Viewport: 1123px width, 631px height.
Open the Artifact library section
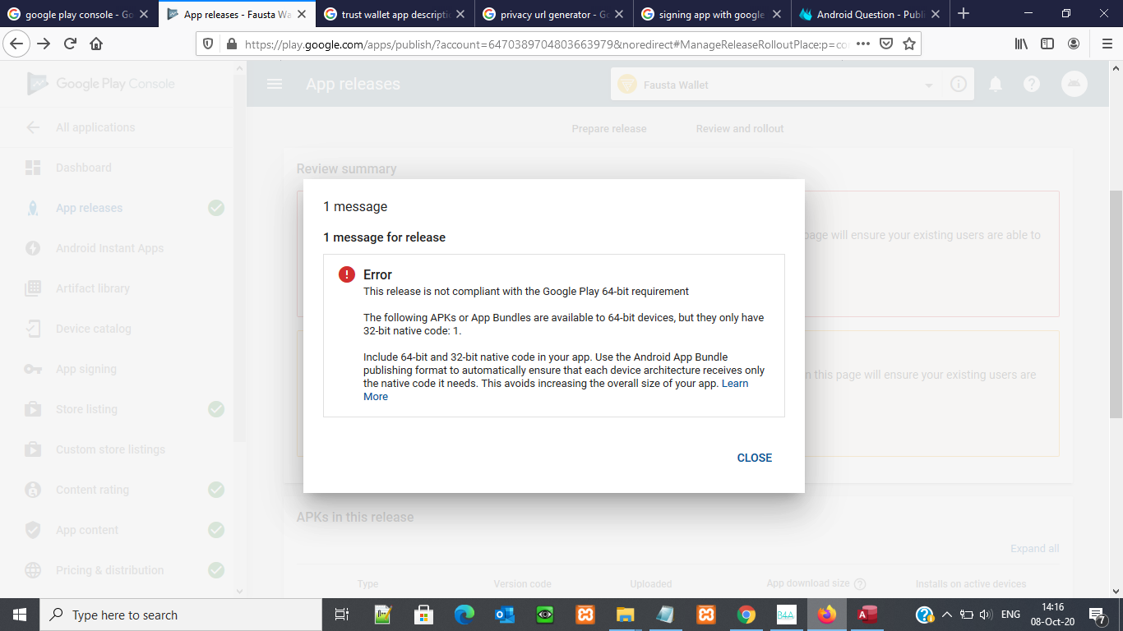pos(92,288)
